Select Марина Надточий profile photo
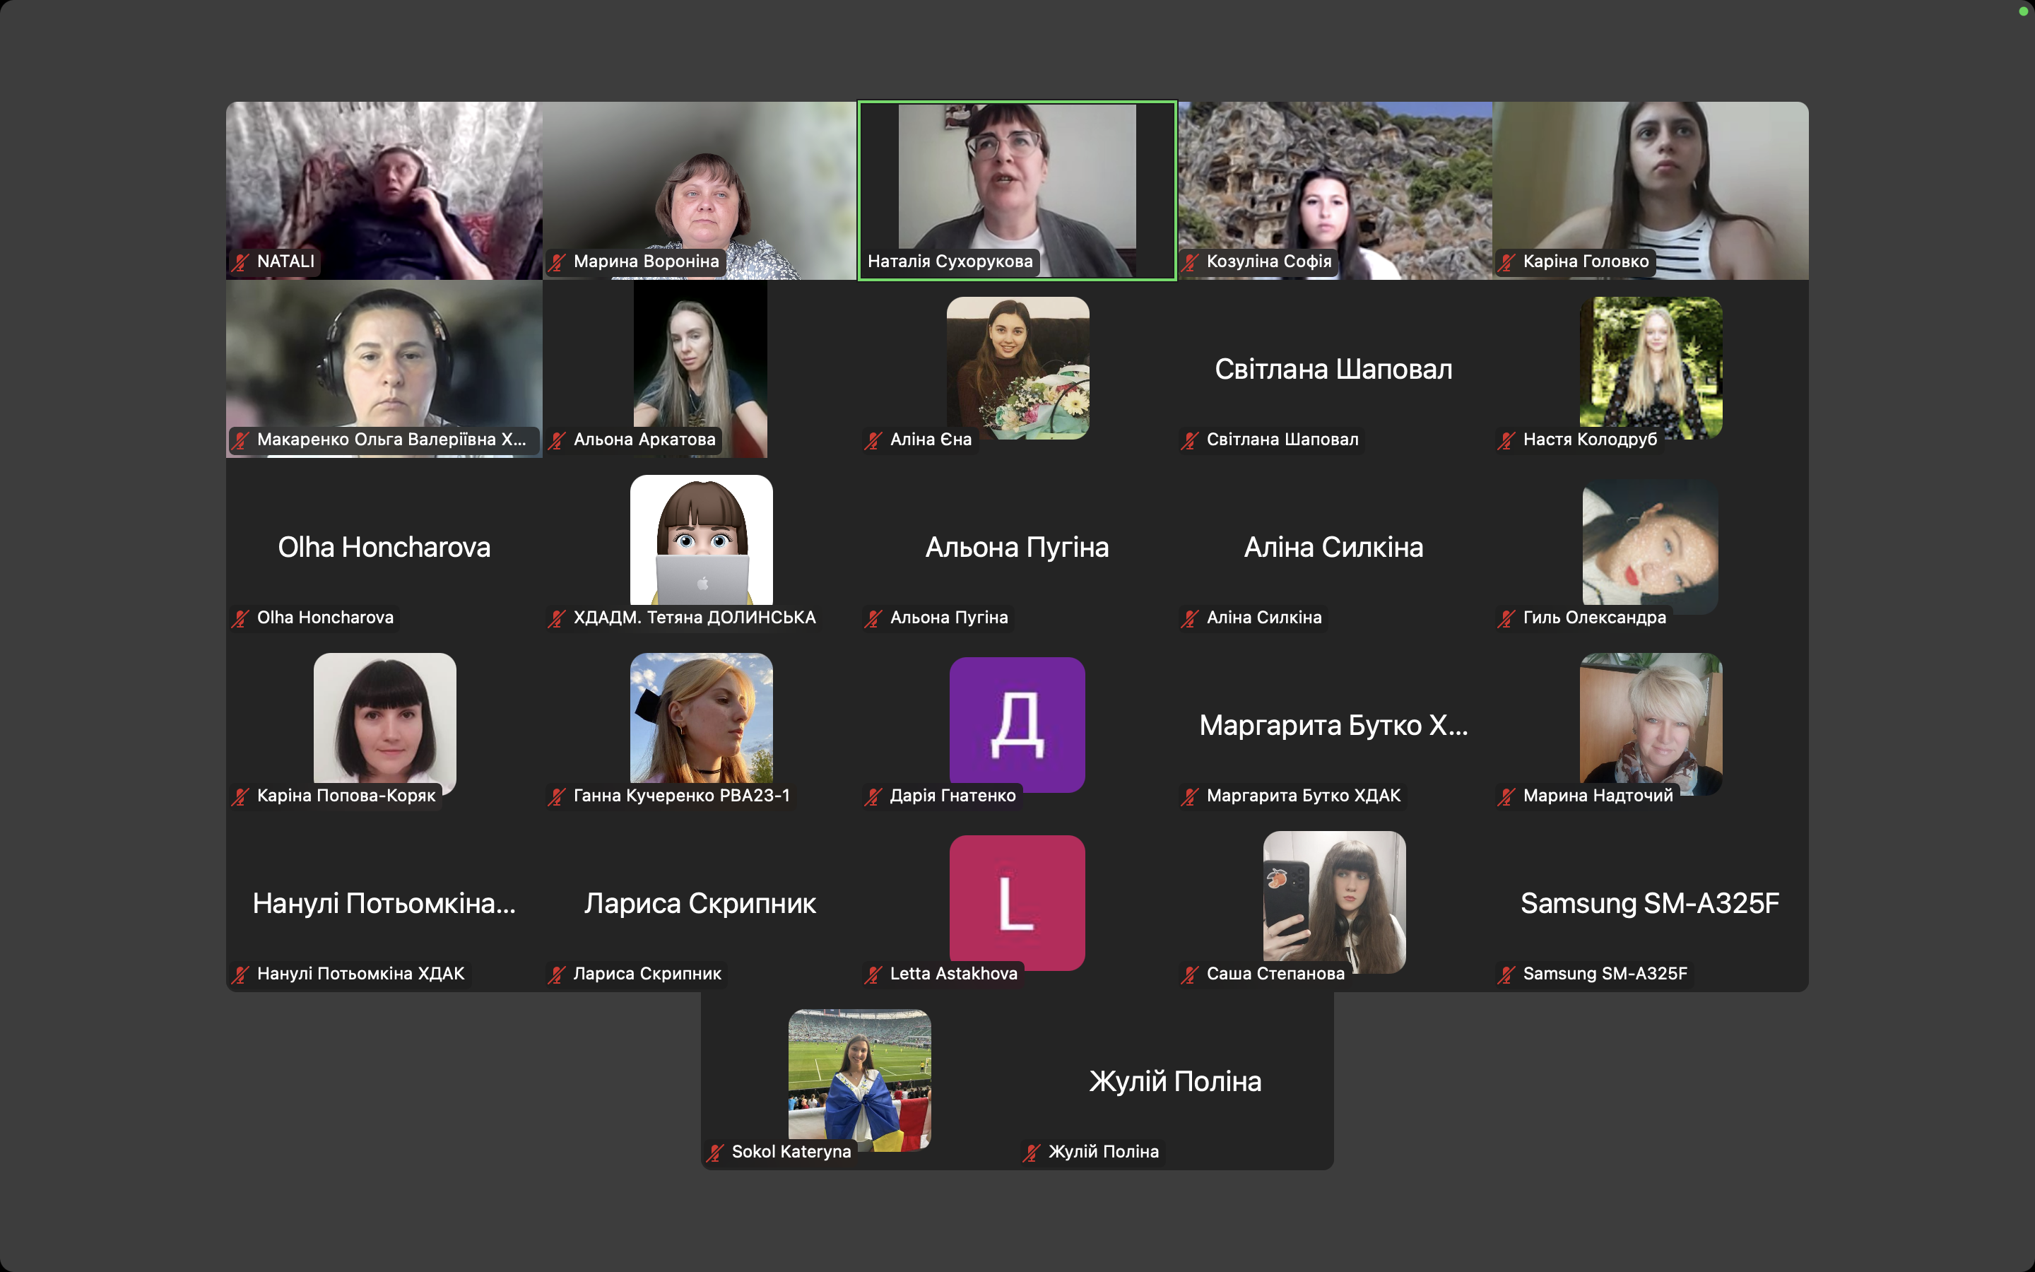 click(1650, 719)
